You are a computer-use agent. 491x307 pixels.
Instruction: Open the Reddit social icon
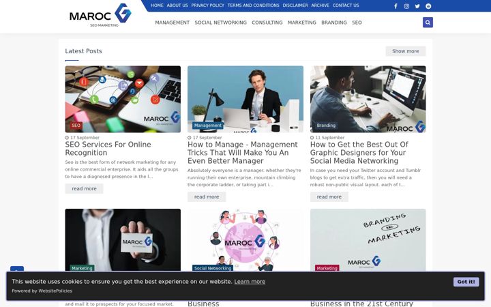pyautogui.click(x=428, y=6)
